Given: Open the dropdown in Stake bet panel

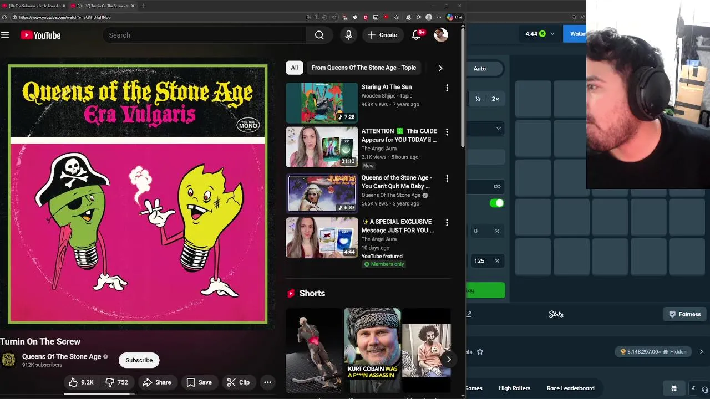Looking at the screenshot, I should point(485,129).
